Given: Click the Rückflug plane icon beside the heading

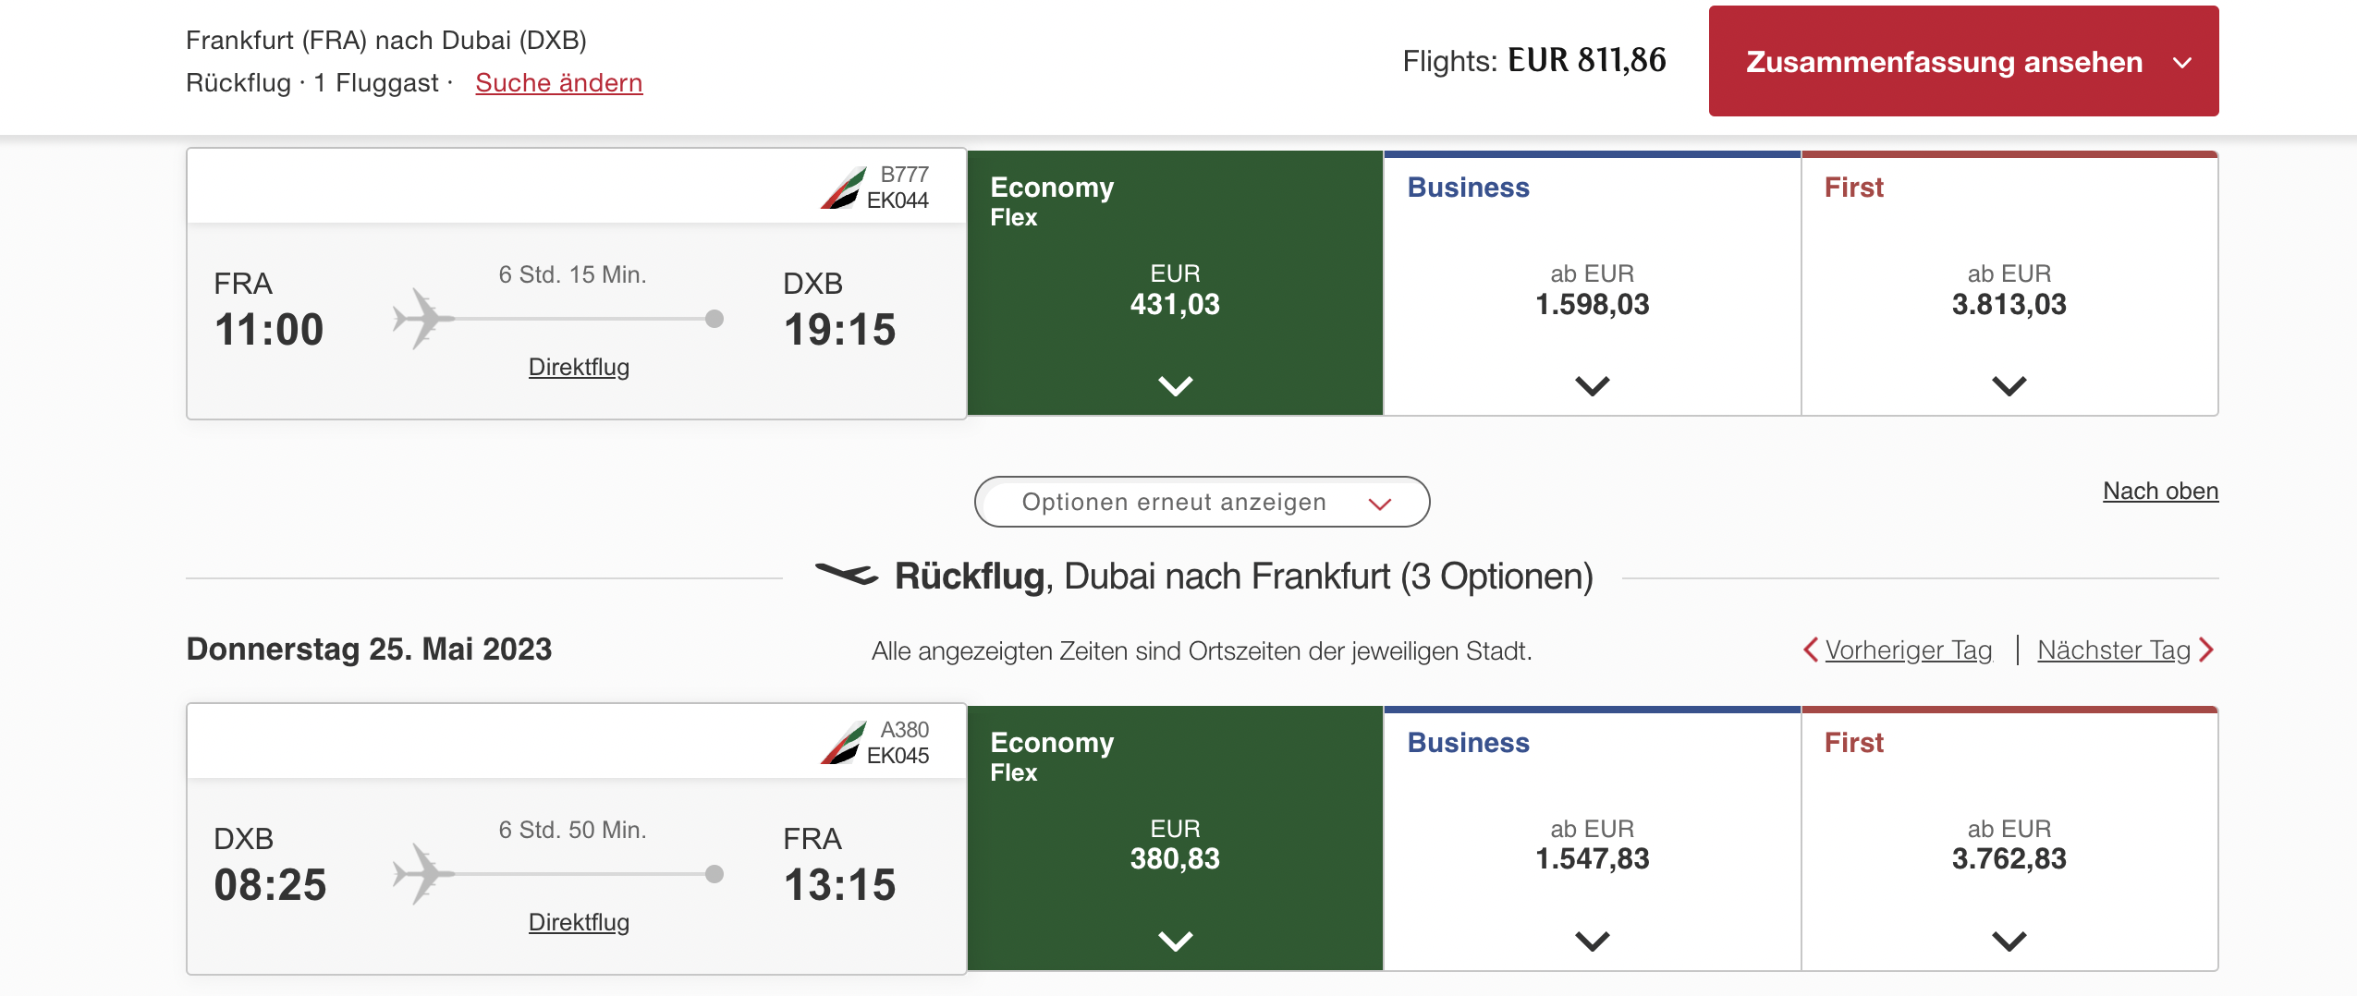Looking at the screenshot, I should click(x=846, y=575).
